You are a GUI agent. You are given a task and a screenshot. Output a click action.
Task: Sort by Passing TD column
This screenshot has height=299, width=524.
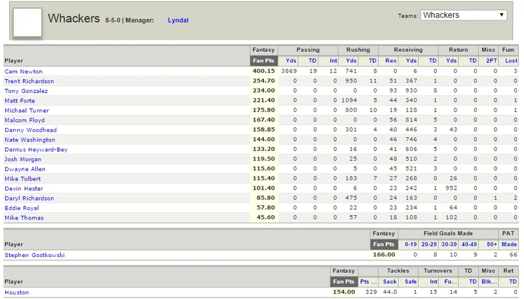click(312, 60)
